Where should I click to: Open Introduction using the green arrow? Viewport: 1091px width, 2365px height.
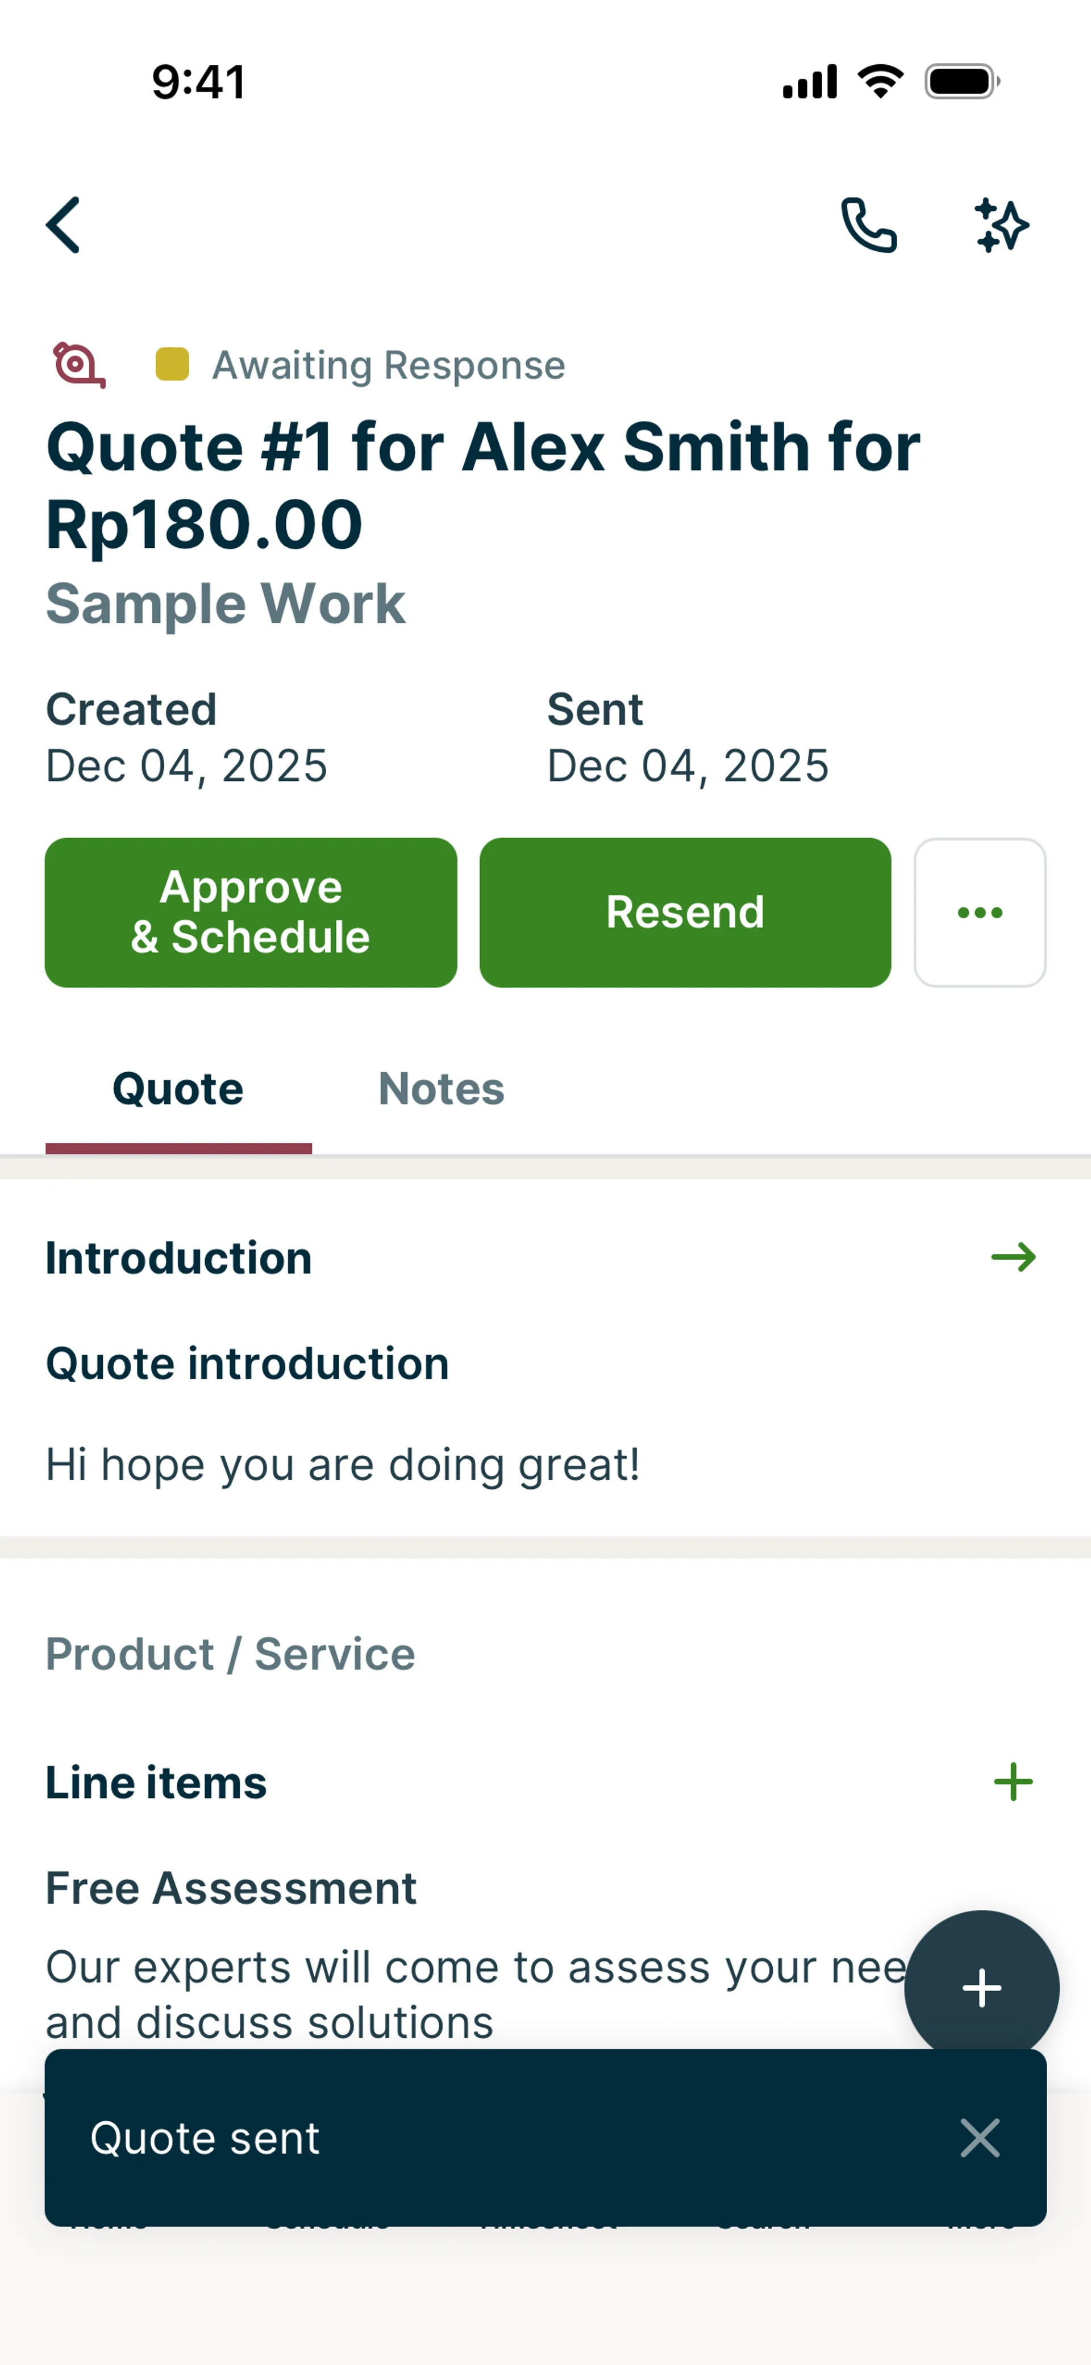point(1013,1257)
